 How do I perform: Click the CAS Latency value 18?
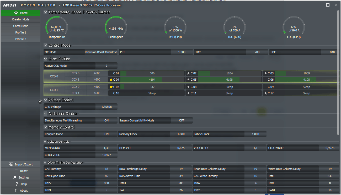[106, 169]
